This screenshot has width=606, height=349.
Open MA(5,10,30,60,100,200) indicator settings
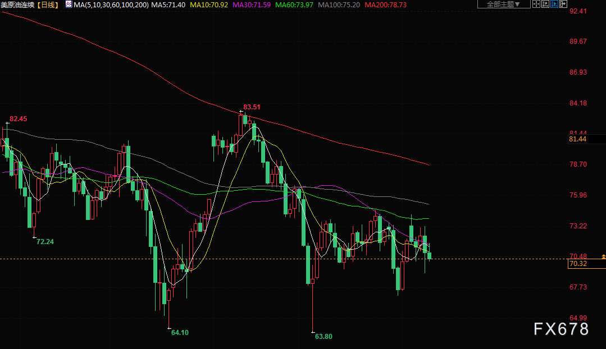click(x=111, y=4)
